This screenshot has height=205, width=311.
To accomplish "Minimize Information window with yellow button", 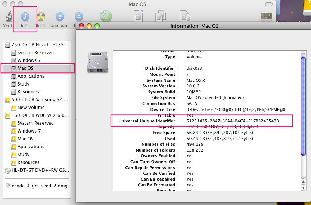I will click(89, 26).
